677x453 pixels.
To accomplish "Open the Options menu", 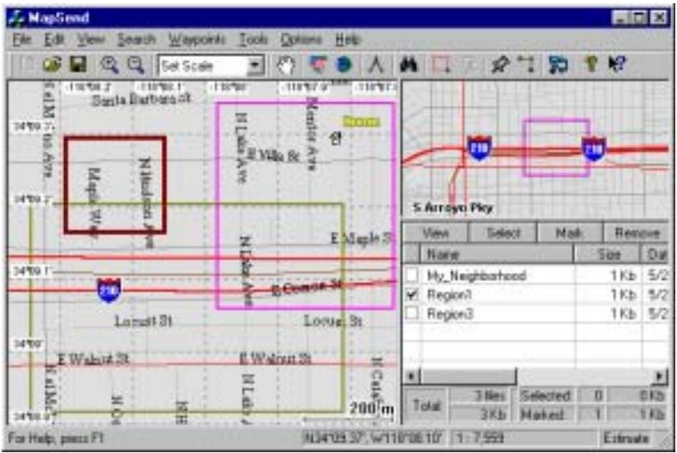I will click(301, 39).
